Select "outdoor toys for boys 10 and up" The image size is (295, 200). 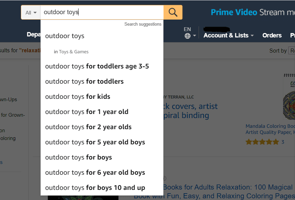click(95, 188)
